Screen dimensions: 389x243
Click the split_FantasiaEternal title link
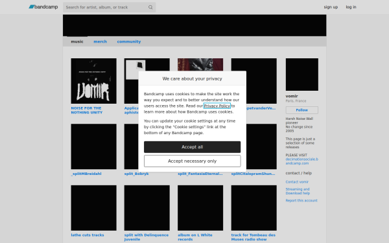[200, 174]
